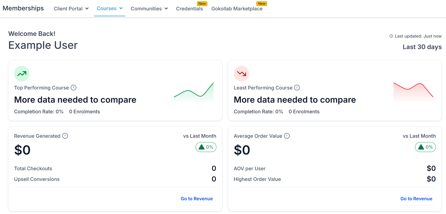Click the Total Checkouts row label
The width and height of the screenshot is (446, 214).
pos(33,169)
